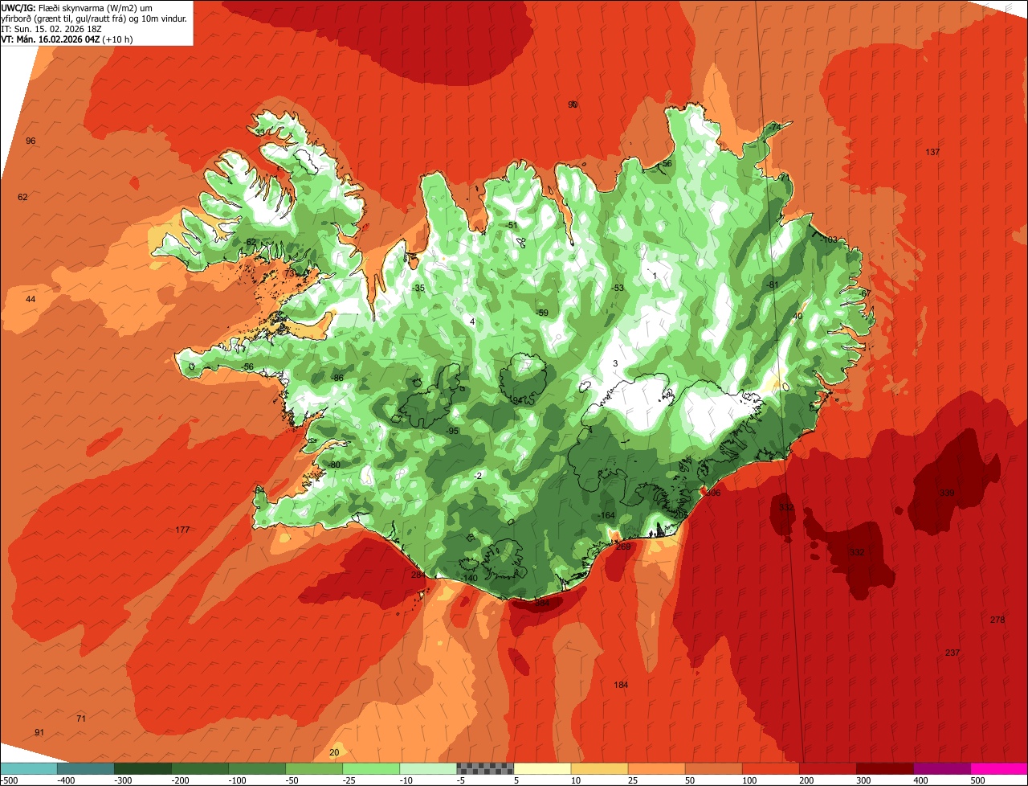Click the land value -35
This screenshot has height=786, width=1028.
[x=418, y=288]
